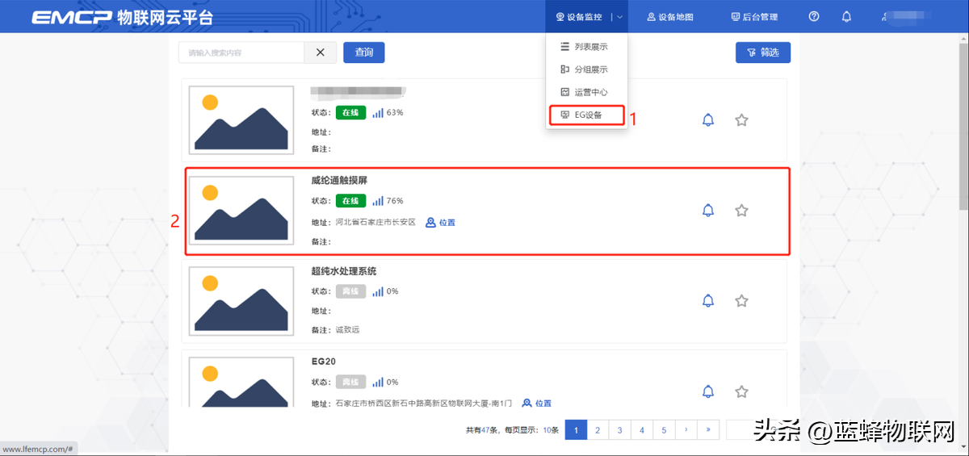969x456 pixels.
Task: Toggle favorite star for 超纯水处理系统
Action: tap(741, 301)
